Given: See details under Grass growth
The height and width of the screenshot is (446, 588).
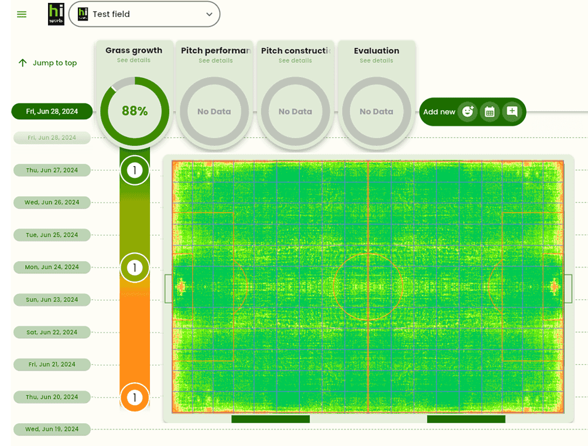Looking at the screenshot, I should tap(134, 60).
